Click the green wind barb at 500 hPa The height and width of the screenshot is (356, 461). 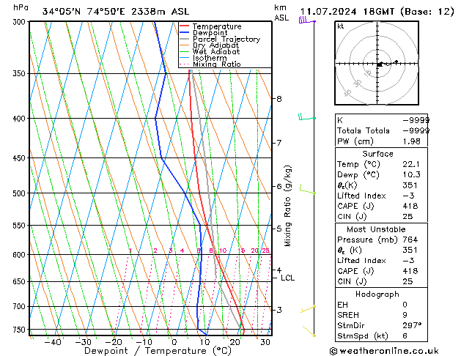coord(308,189)
